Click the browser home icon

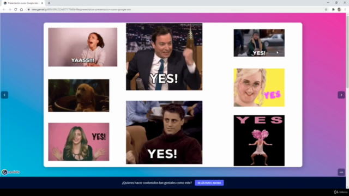click(x=21, y=10)
